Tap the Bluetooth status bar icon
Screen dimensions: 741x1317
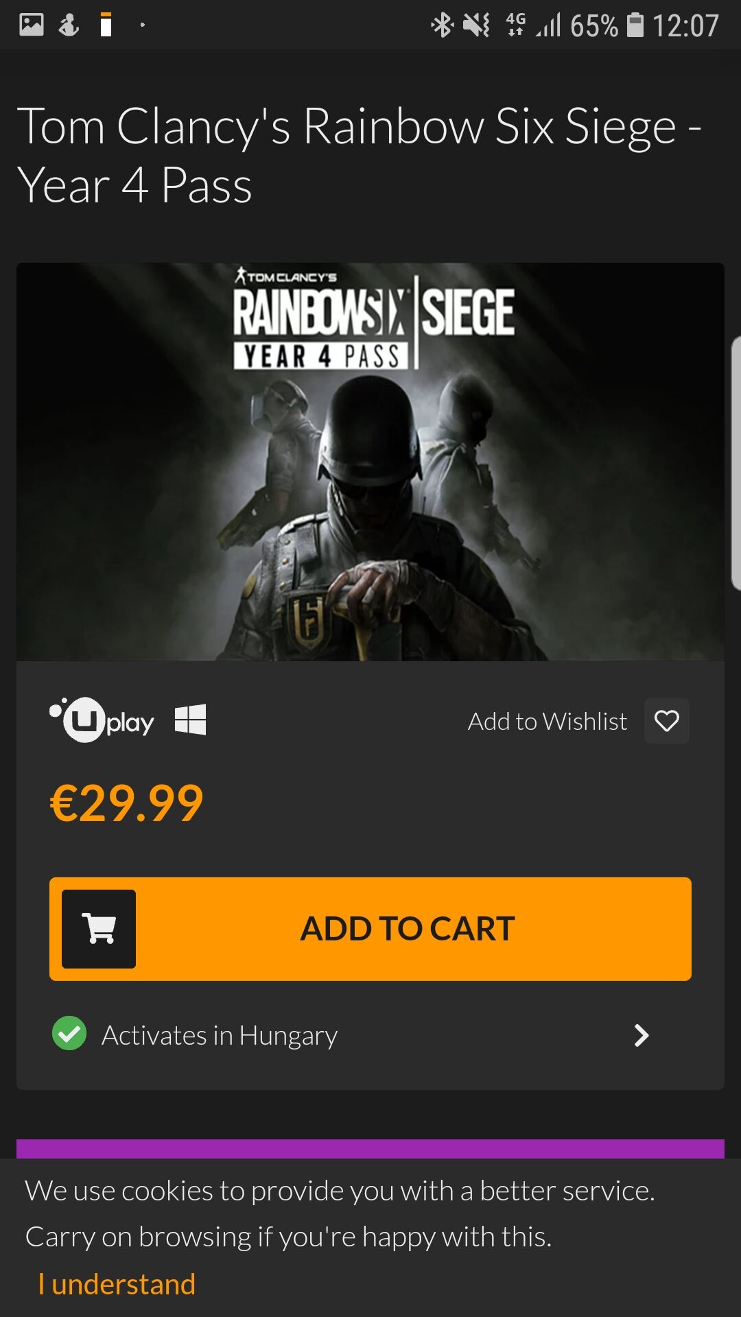pyautogui.click(x=442, y=25)
